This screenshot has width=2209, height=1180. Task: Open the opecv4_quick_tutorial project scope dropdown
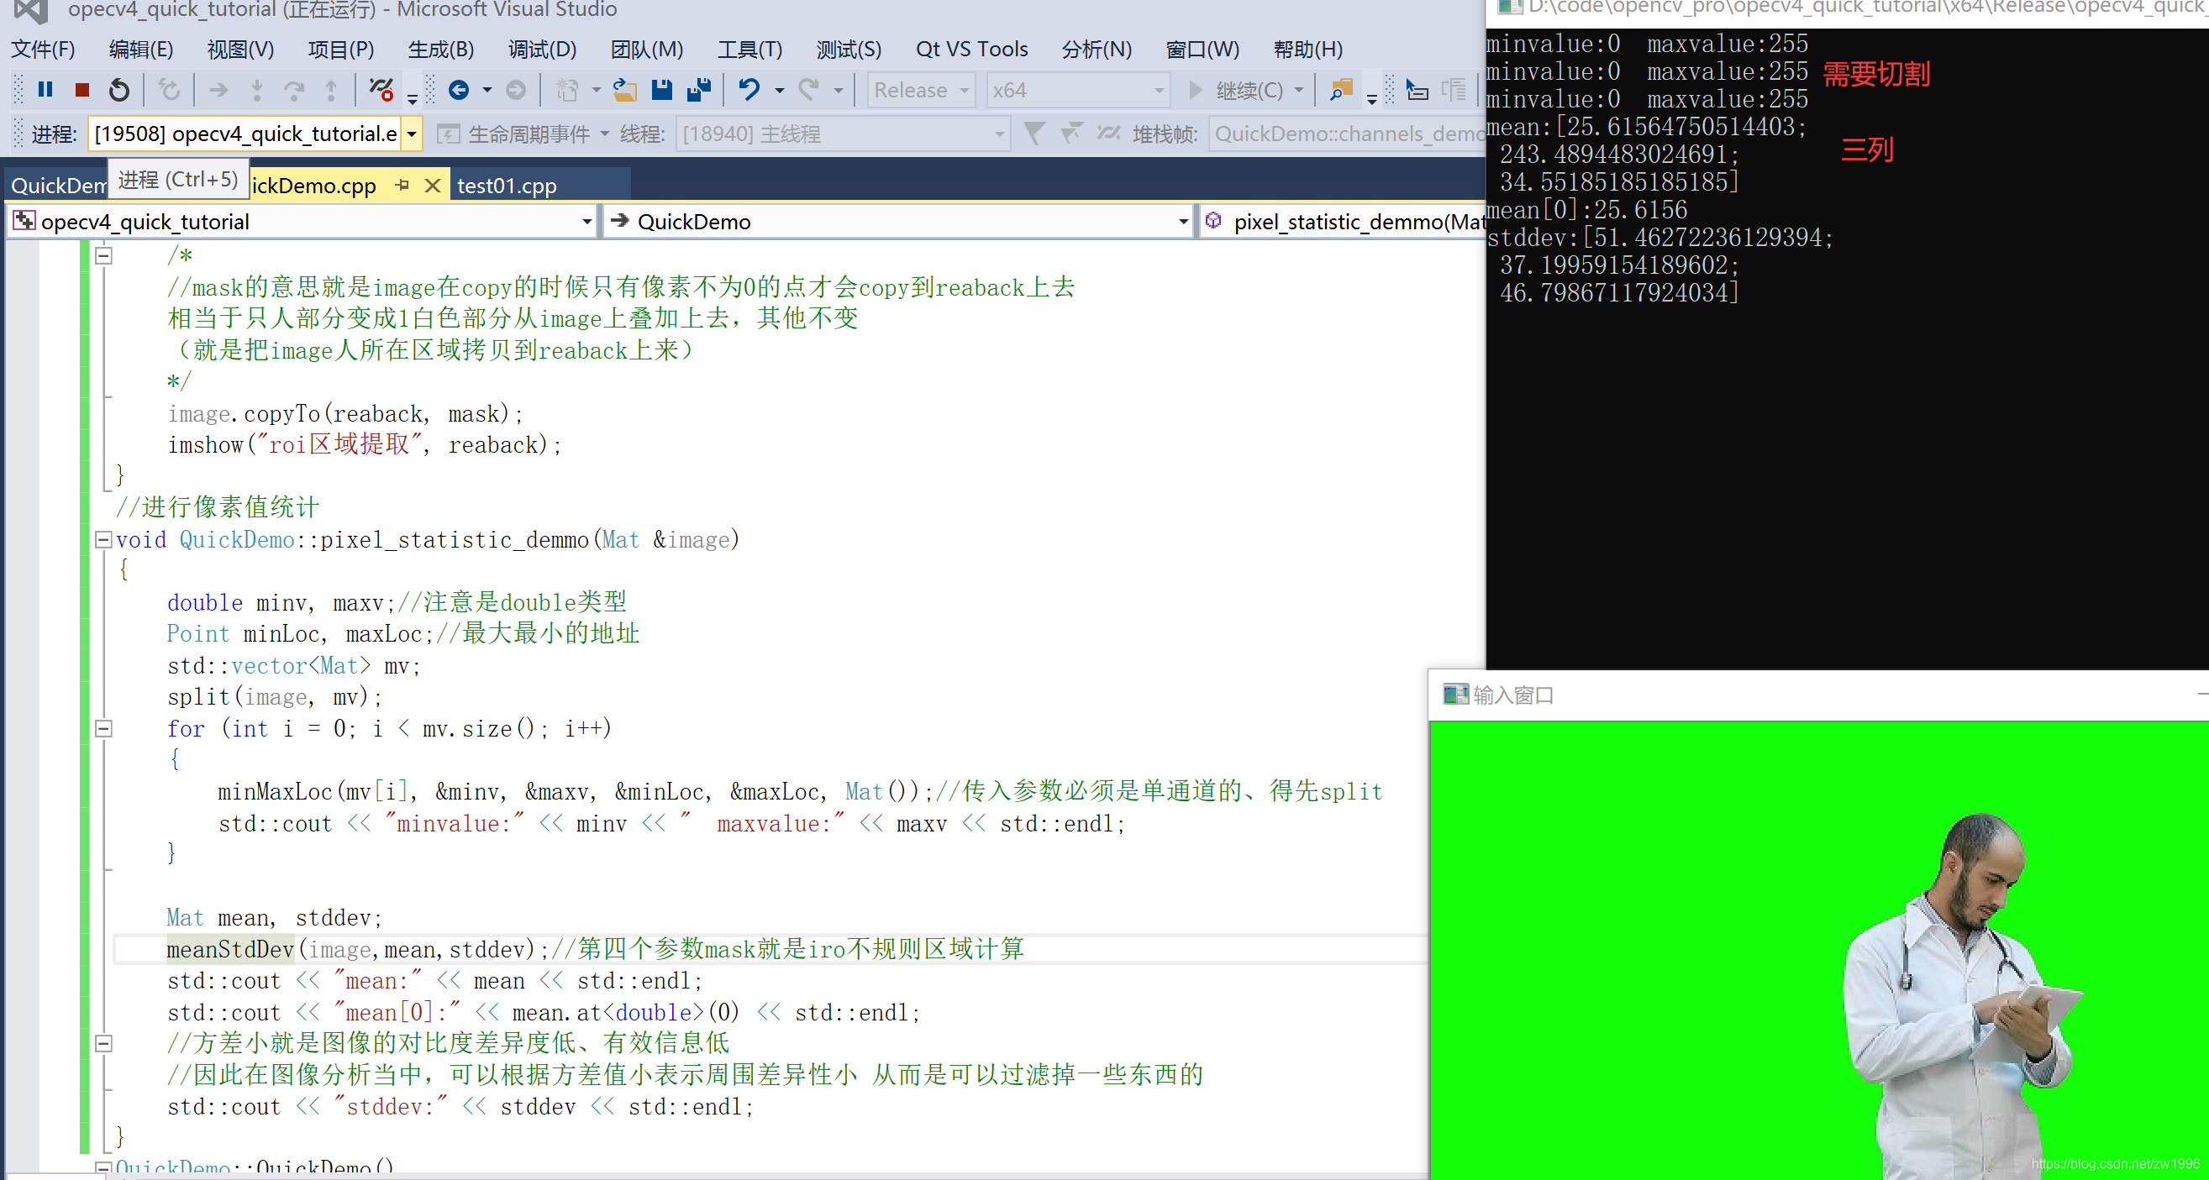coord(586,222)
